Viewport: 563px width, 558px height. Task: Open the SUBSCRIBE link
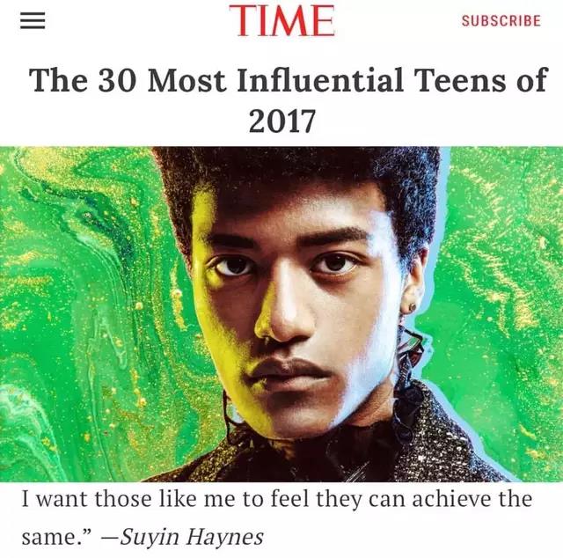(x=501, y=21)
